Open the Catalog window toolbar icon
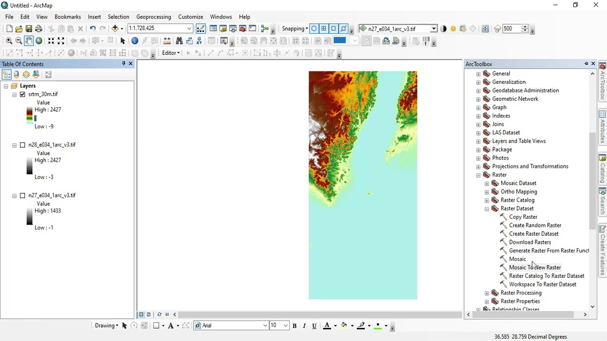 tap(223, 29)
